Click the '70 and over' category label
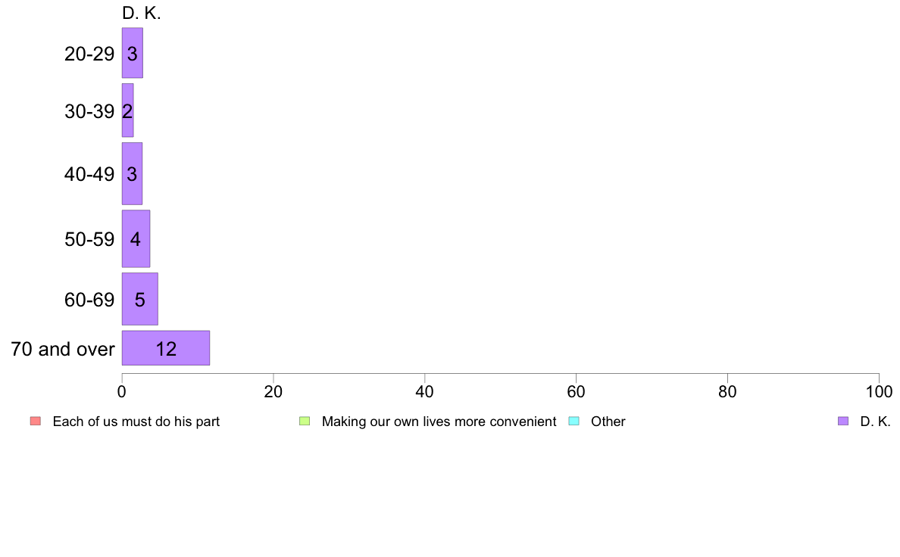Image resolution: width=900 pixels, height=557 pixels. tap(63, 349)
